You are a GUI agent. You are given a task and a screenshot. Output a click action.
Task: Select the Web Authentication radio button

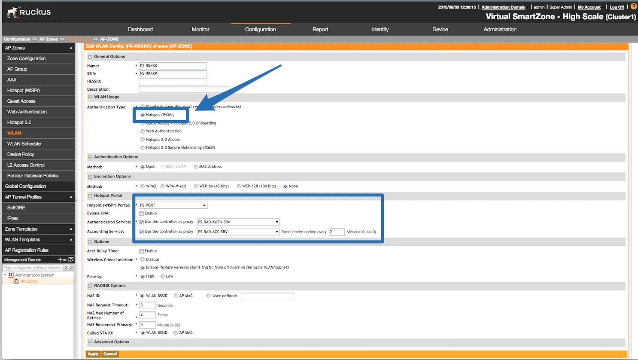pos(143,131)
